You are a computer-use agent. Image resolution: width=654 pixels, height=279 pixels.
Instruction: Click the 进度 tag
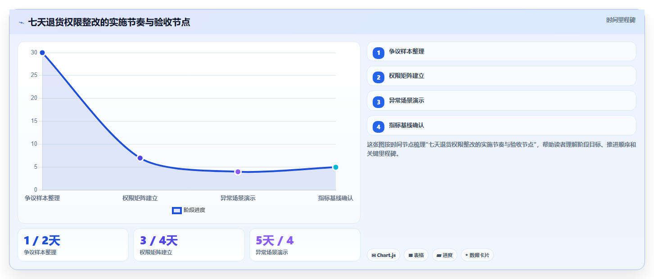[444, 255]
